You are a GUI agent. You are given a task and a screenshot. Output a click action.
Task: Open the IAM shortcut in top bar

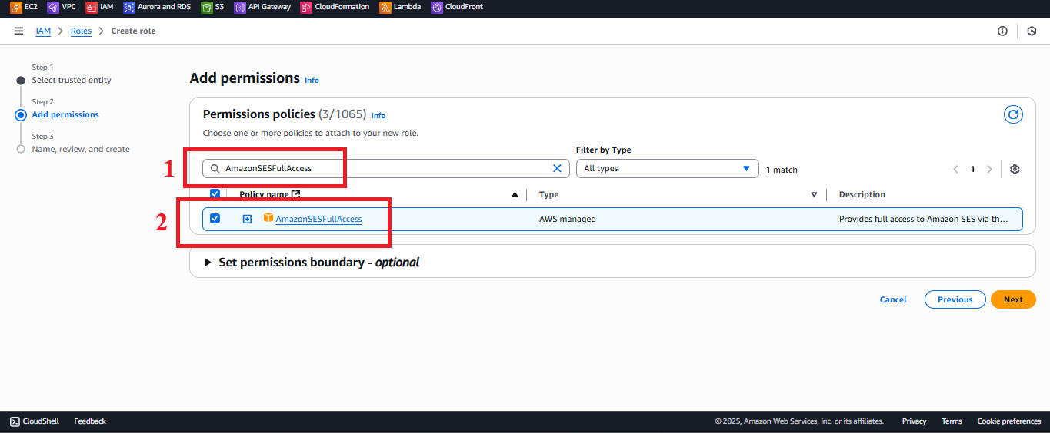click(99, 7)
